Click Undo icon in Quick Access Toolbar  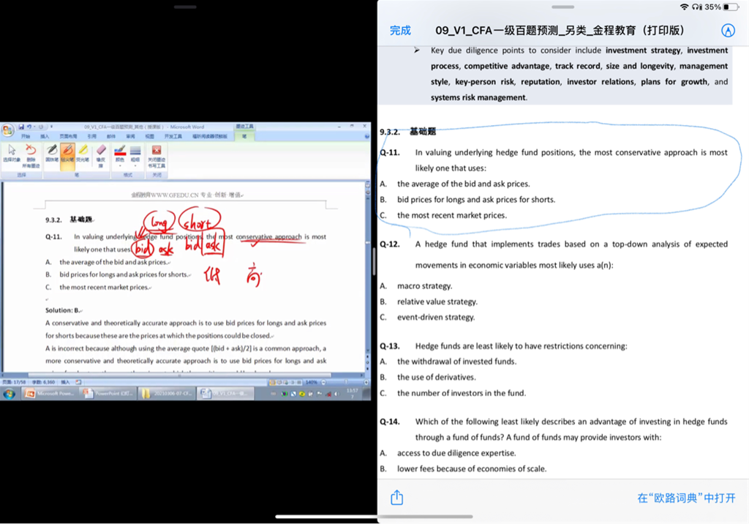[29, 127]
